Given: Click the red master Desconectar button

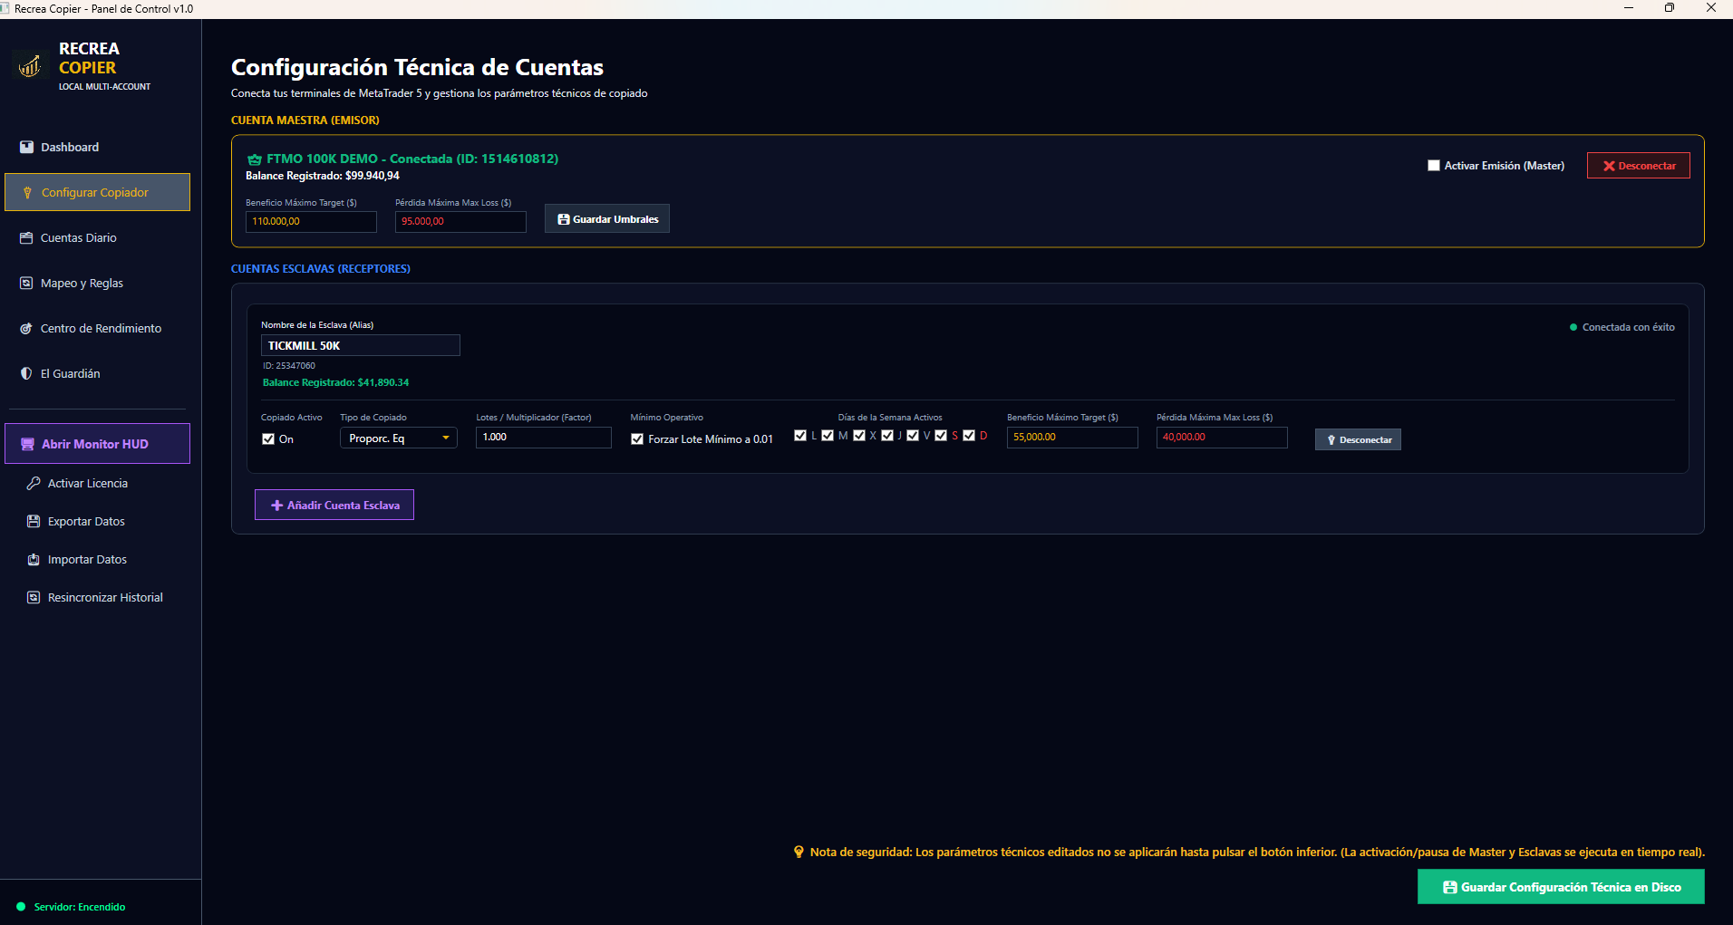Looking at the screenshot, I should click(1639, 166).
